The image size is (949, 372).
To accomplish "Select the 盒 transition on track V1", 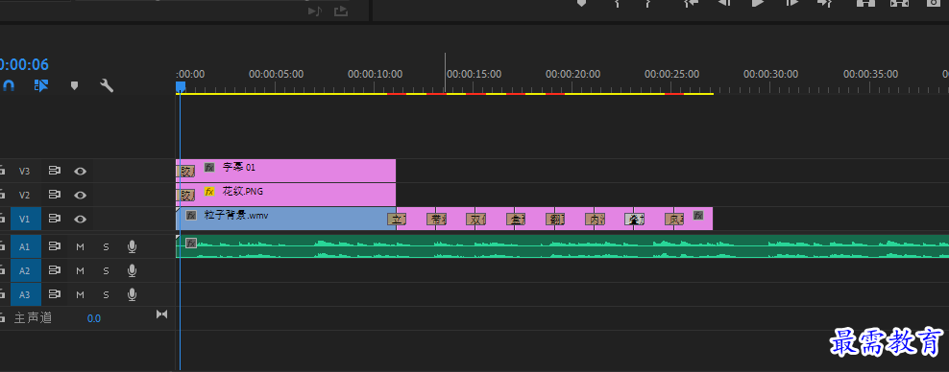I will (516, 220).
